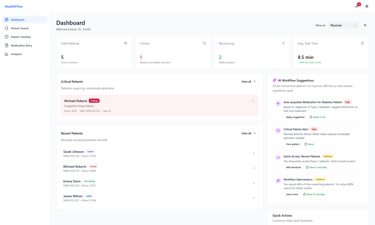This screenshot has height=225, width=375.
Task: Open the notifications bell icon
Action: [x=357, y=6]
